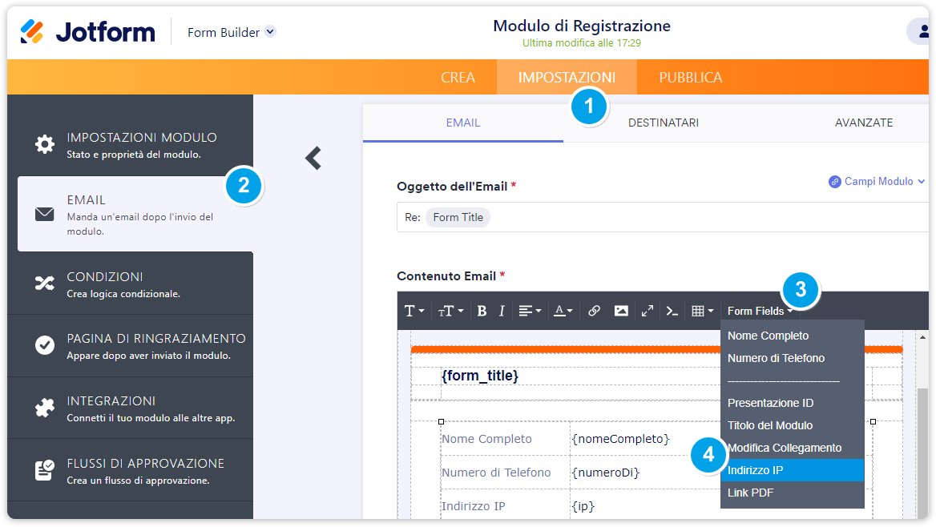Click the Numero di Telefono table label

(496, 472)
